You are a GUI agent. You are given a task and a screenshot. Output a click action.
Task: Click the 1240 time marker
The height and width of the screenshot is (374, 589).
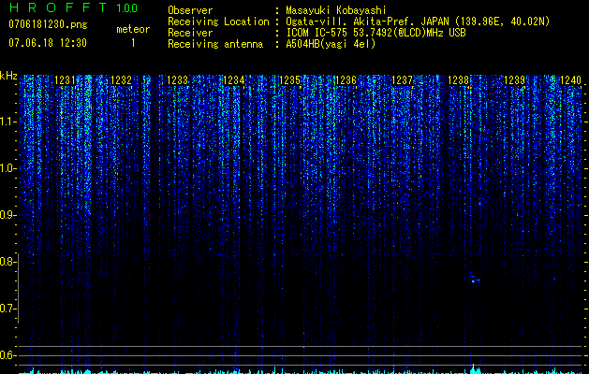[x=570, y=80]
